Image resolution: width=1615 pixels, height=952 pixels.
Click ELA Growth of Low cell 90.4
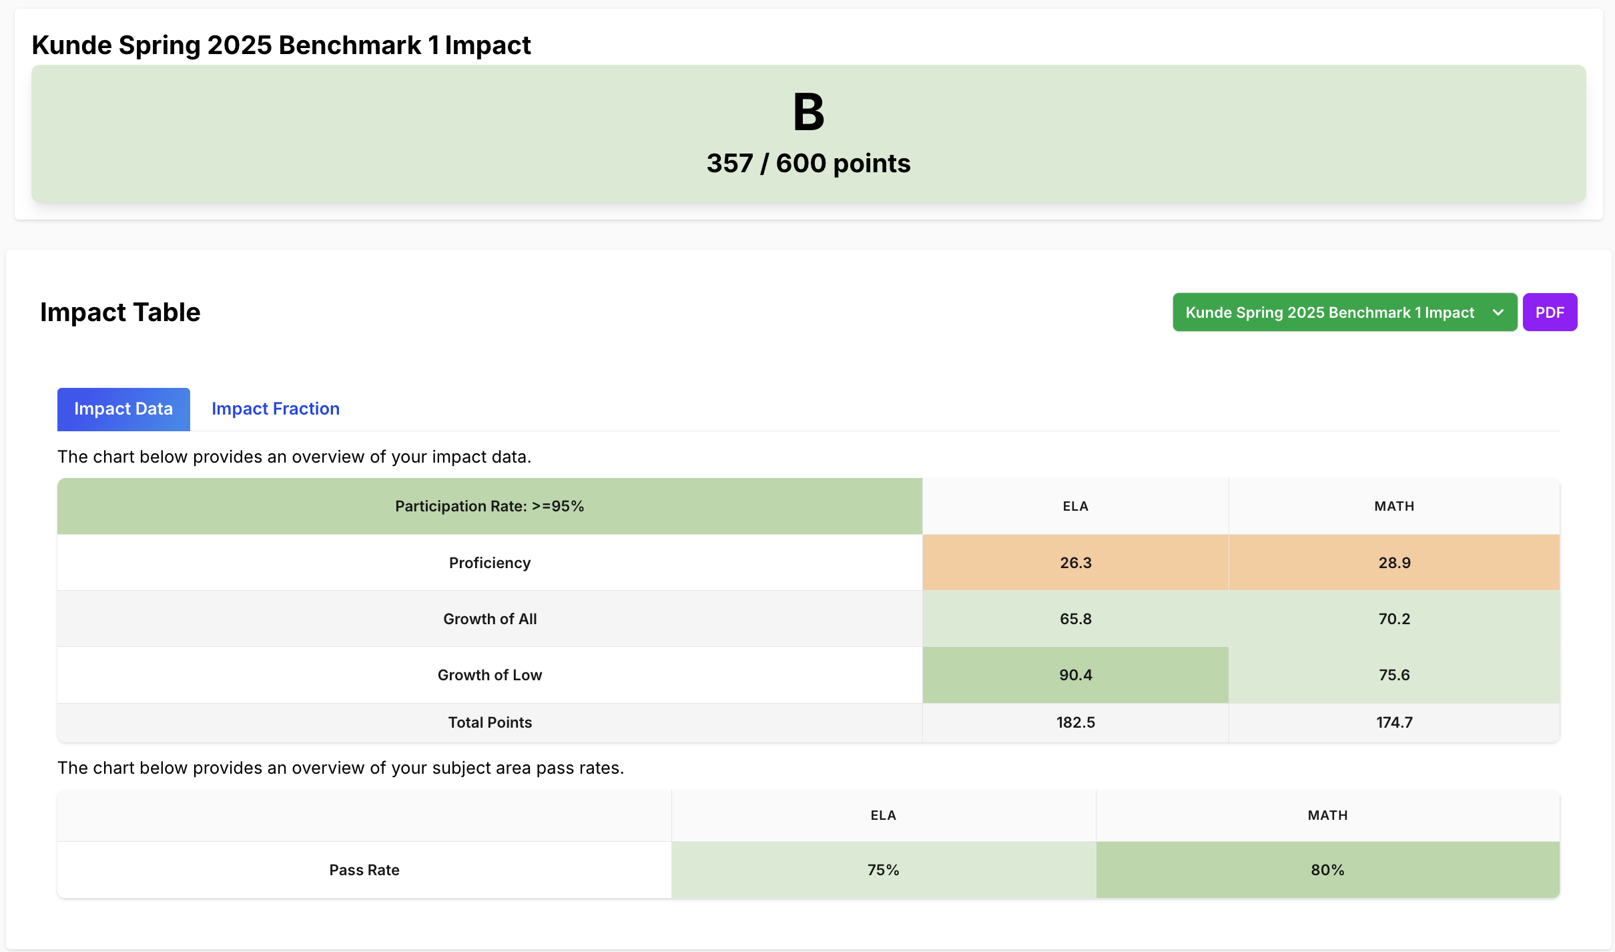[x=1075, y=675]
